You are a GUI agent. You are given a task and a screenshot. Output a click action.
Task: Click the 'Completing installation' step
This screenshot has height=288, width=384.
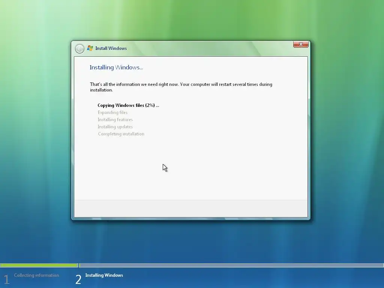point(121,134)
